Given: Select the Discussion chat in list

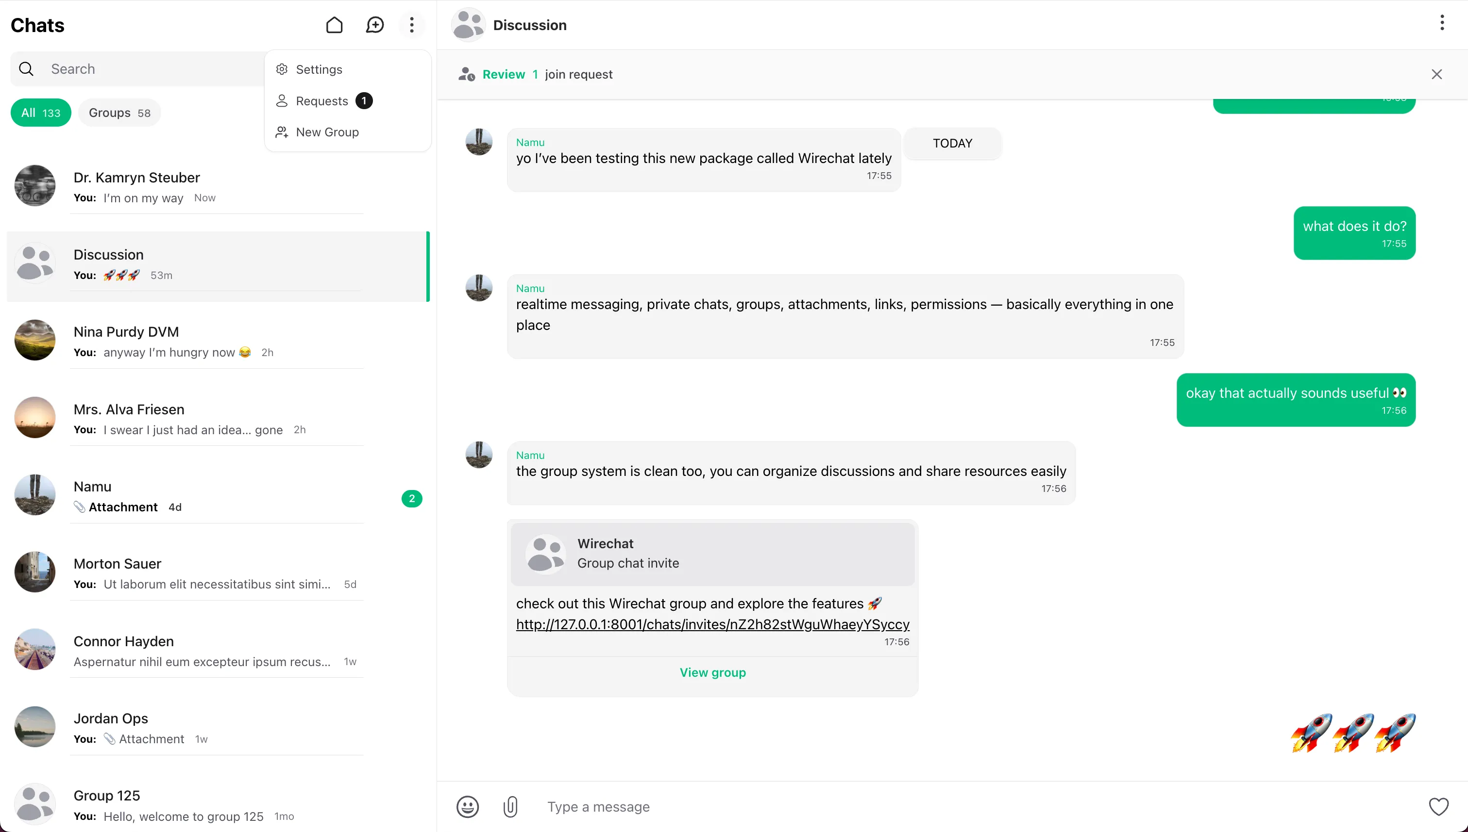Looking at the screenshot, I should click(218, 266).
